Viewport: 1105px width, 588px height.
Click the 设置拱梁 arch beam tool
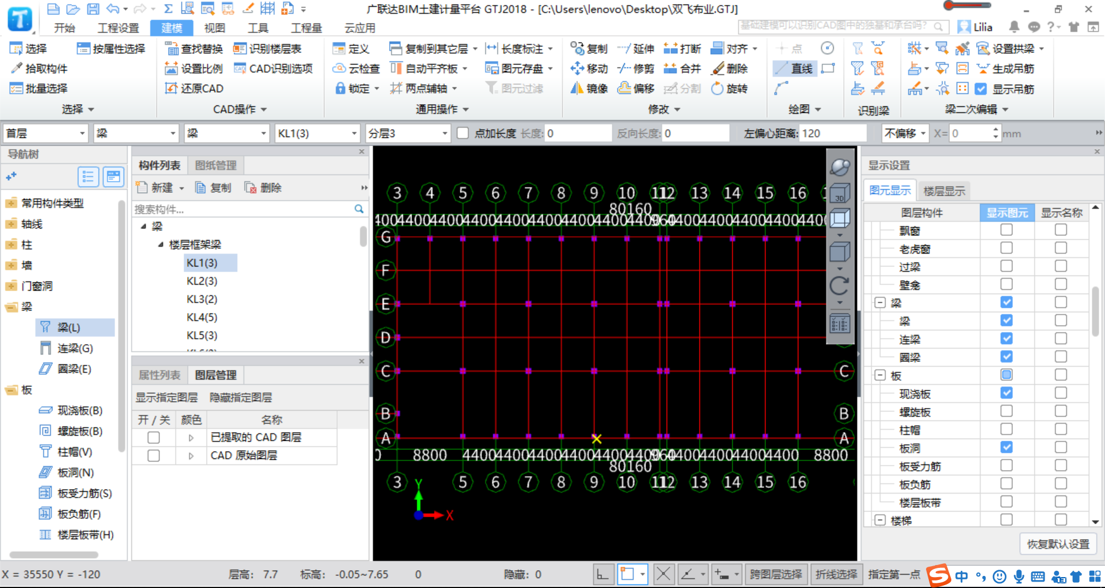1006,49
